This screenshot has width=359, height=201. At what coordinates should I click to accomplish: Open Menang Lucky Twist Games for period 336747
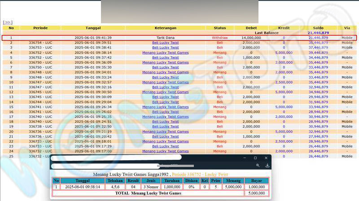[x=165, y=82]
